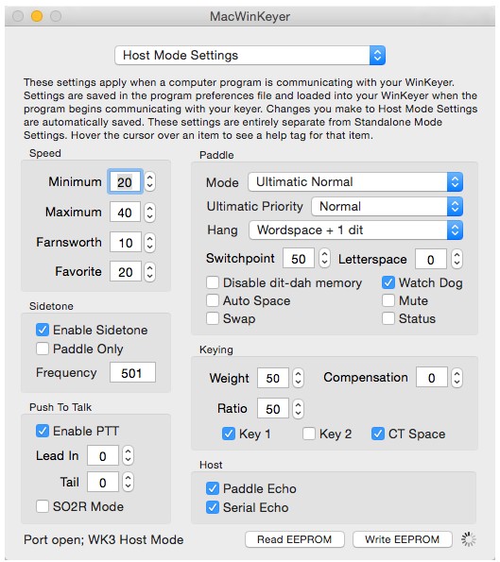Open the paddle Mode Ultimatic Normal dropdown
The height and width of the screenshot is (562, 500).
point(355,181)
